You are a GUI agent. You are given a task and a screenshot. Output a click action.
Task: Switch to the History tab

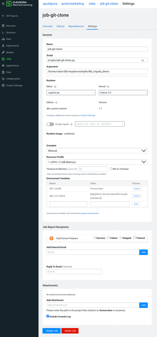tap(61, 26)
